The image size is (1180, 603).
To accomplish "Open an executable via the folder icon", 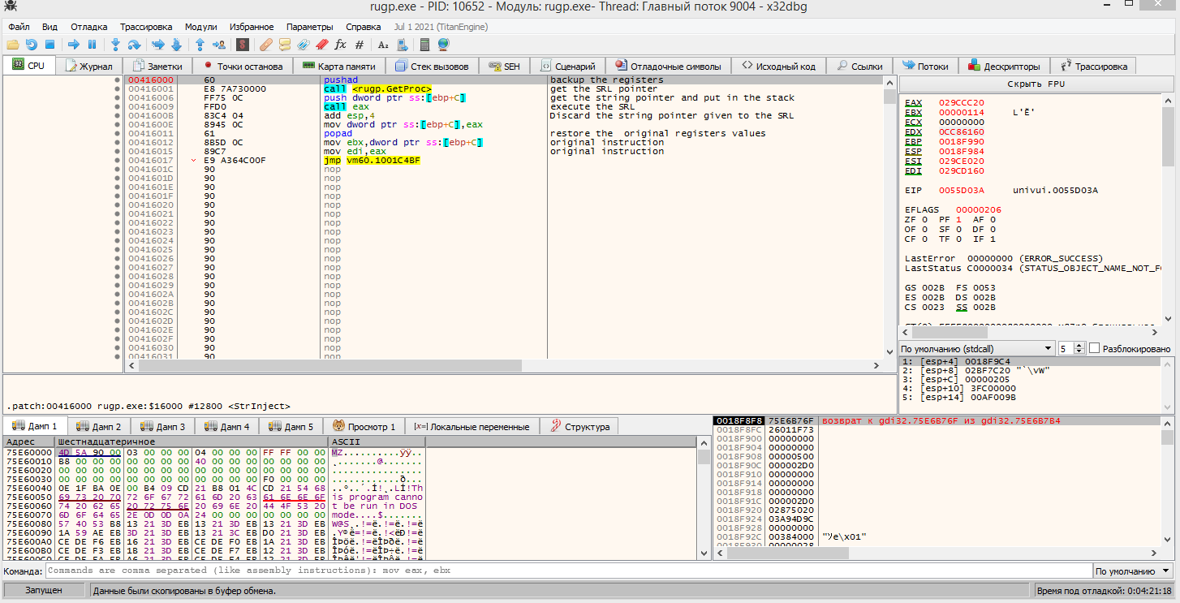I will pyautogui.click(x=11, y=45).
